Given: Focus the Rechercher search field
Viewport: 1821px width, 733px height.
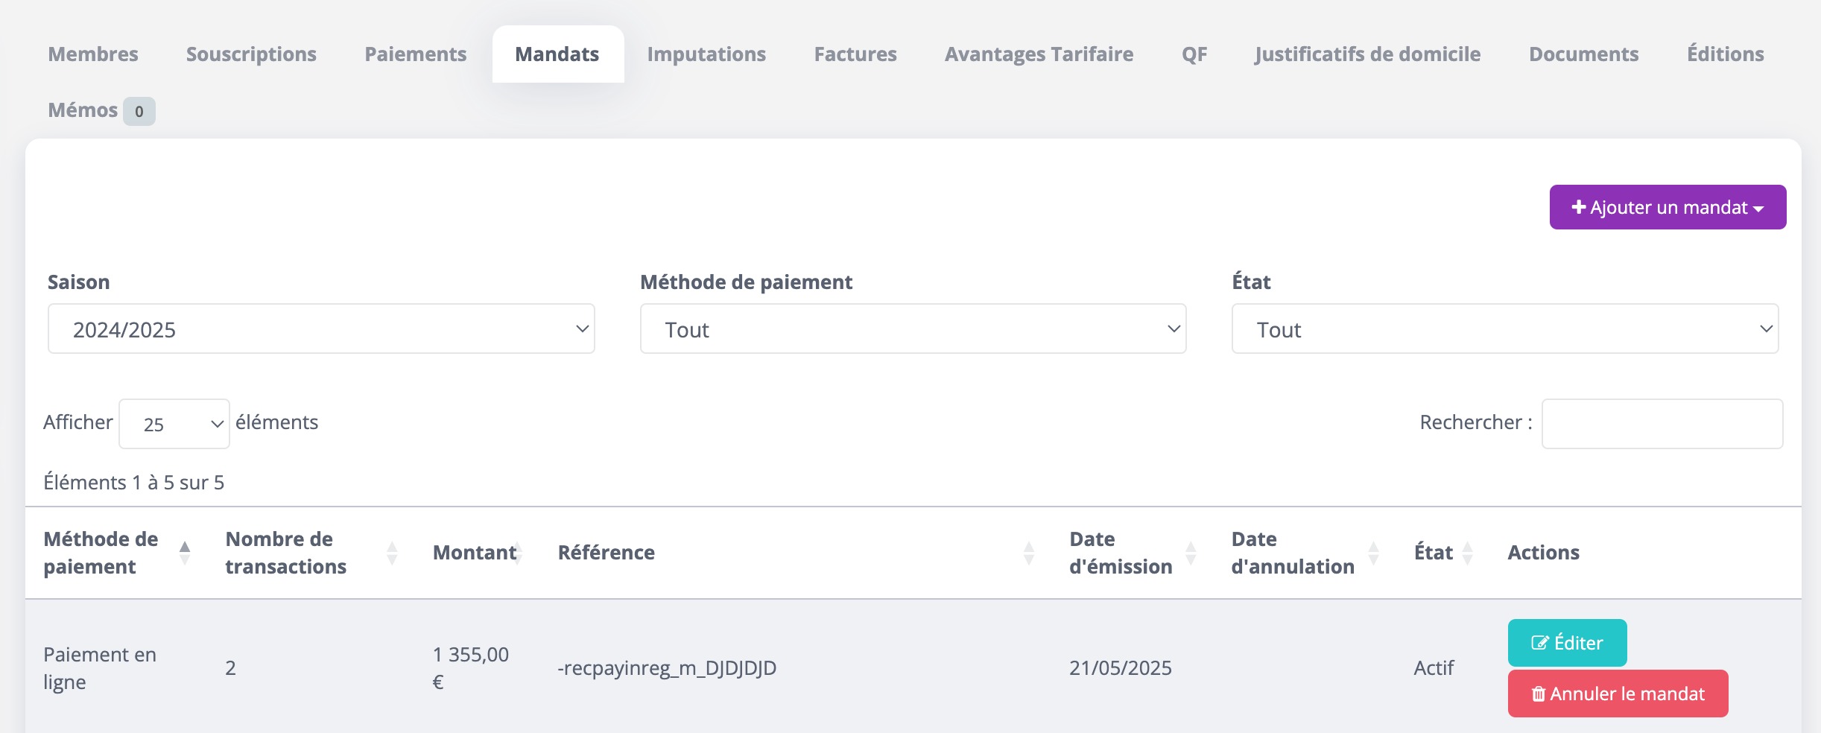Looking at the screenshot, I should click(x=1662, y=424).
